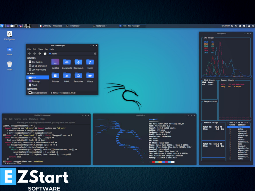Open the Go menu in File Manager
The height and width of the screenshot is (191, 255).
point(46,49)
